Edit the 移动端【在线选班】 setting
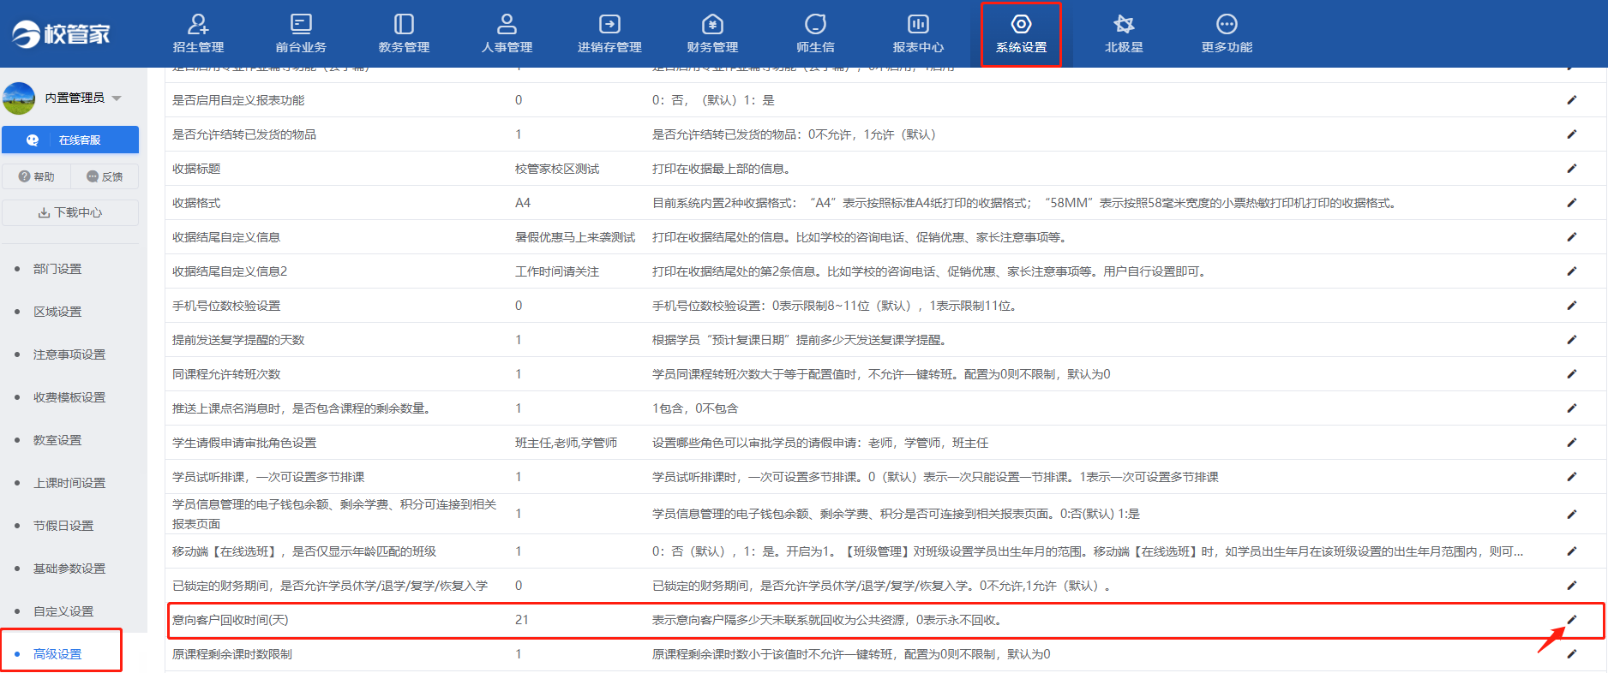 pyautogui.click(x=1572, y=551)
